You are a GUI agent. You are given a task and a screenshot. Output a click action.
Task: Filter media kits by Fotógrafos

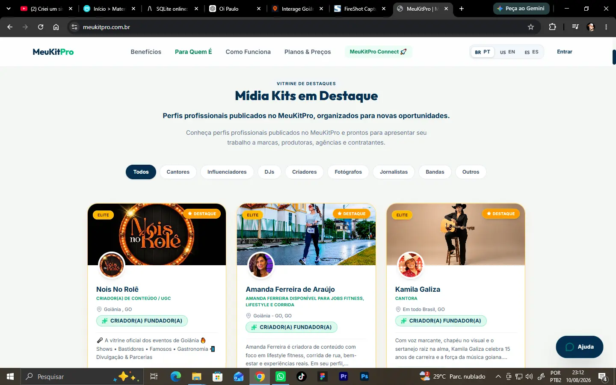(x=348, y=172)
